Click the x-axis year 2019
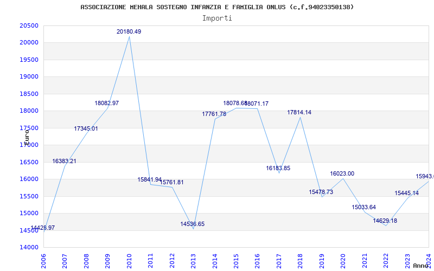Viewport: 434px width, 271px height. tap(321, 261)
